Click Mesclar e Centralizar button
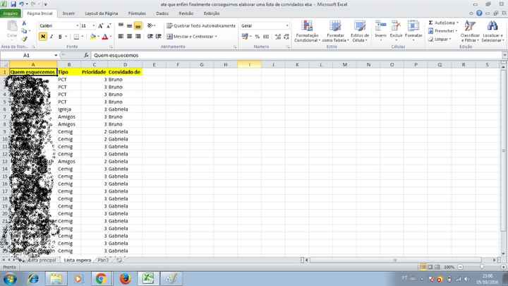 coord(192,37)
